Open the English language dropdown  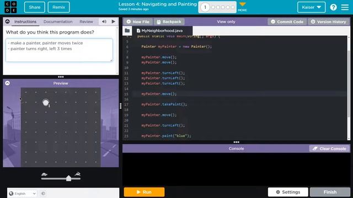(23, 193)
